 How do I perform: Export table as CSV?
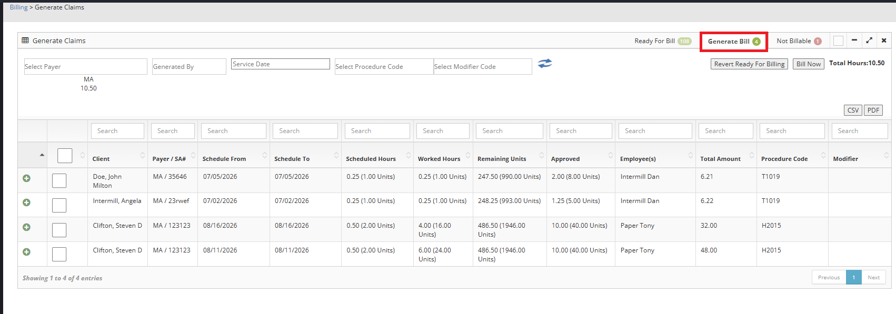853,110
